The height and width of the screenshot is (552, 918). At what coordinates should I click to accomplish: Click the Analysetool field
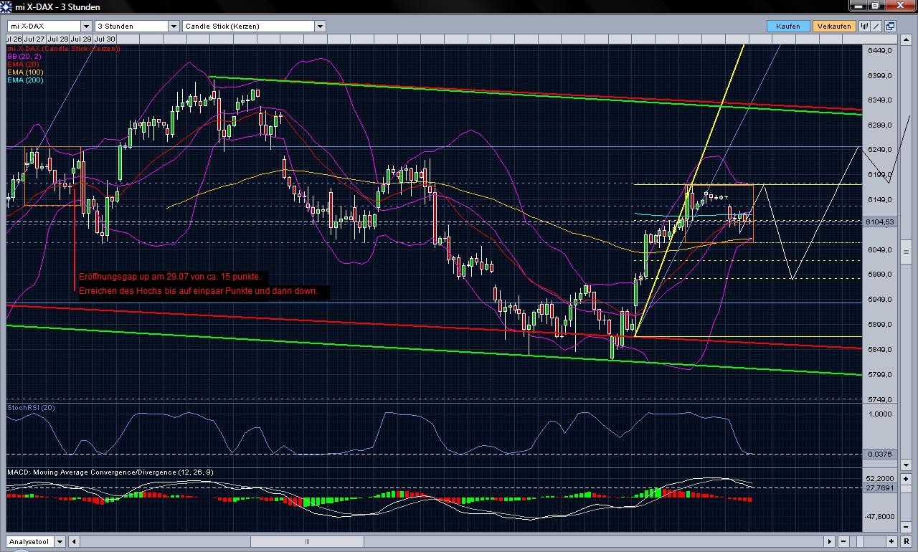click(31, 541)
